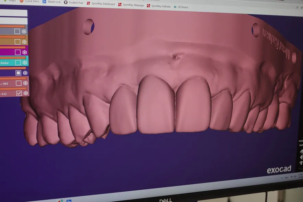Click the wheel icon on the ..-26) row
The image size is (303, 202).
point(25,83)
